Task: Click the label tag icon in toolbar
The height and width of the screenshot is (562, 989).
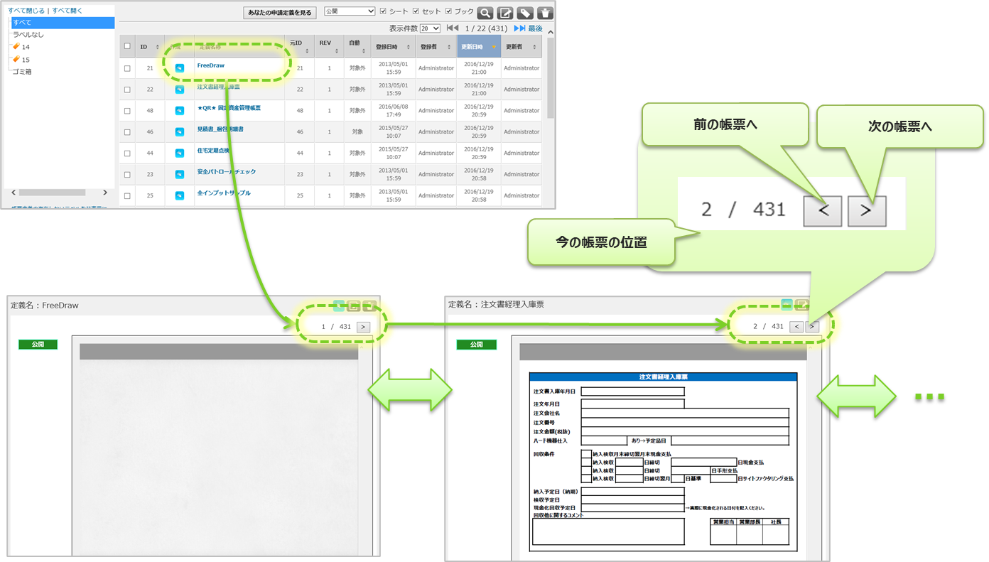Action: 525,13
